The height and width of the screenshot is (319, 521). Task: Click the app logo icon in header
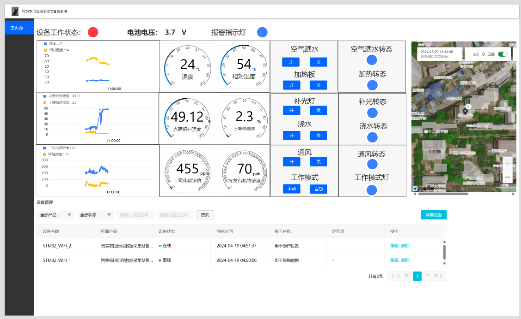[x=15, y=11]
